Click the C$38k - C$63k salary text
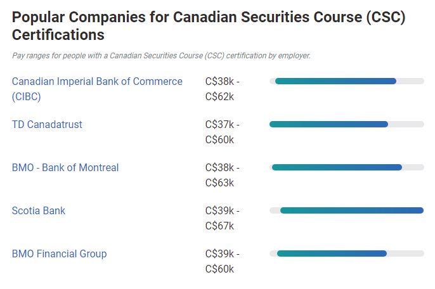The height and width of the screenshot is (289, 435). pos(222,176)
